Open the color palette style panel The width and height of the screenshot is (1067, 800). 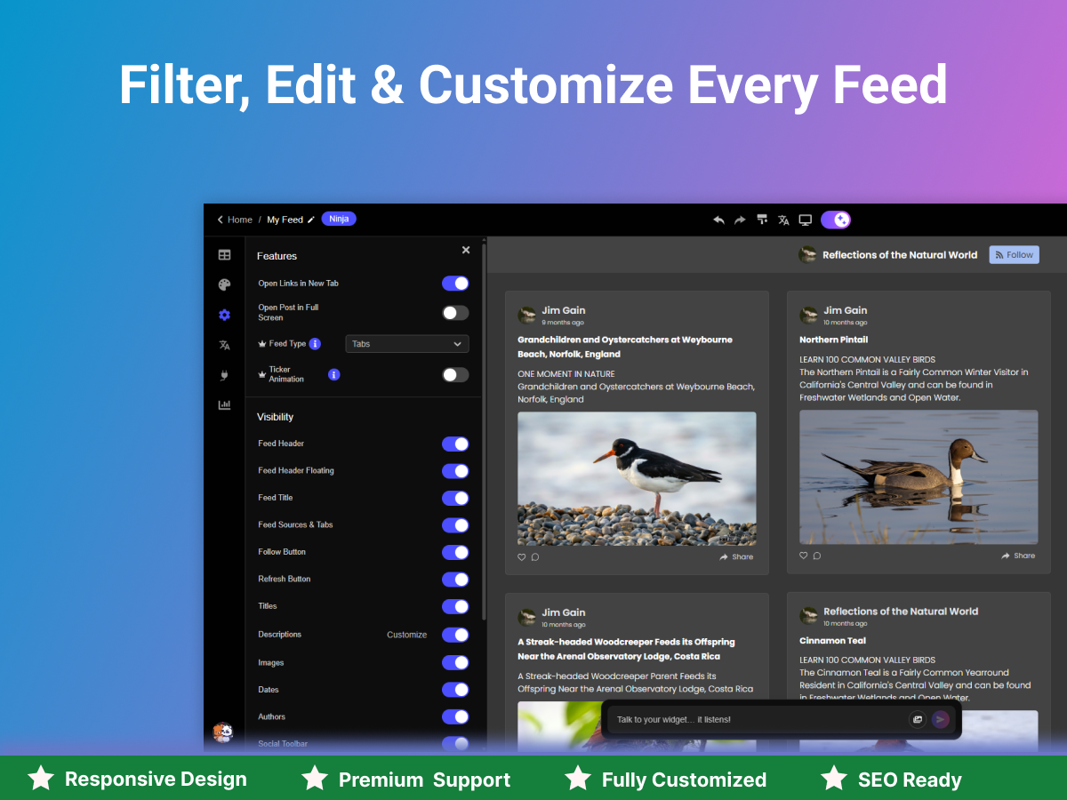(x=224, y=284)
